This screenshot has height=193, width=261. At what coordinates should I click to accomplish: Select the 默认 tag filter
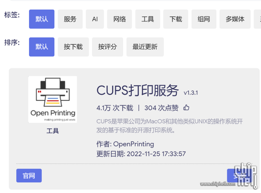pyautogui.click(x=42, y=19)
